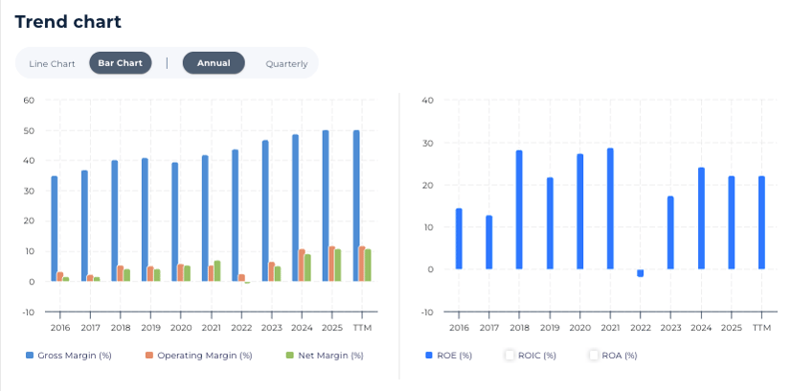Toggle the ROE (%) legend checkbox
This screenshot has width=791, height=391.
tap(429, 356)
